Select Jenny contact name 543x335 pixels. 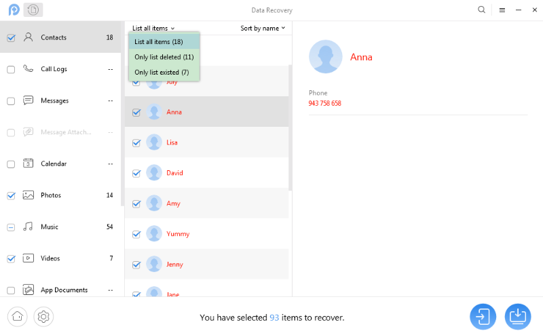click(174, 264)
